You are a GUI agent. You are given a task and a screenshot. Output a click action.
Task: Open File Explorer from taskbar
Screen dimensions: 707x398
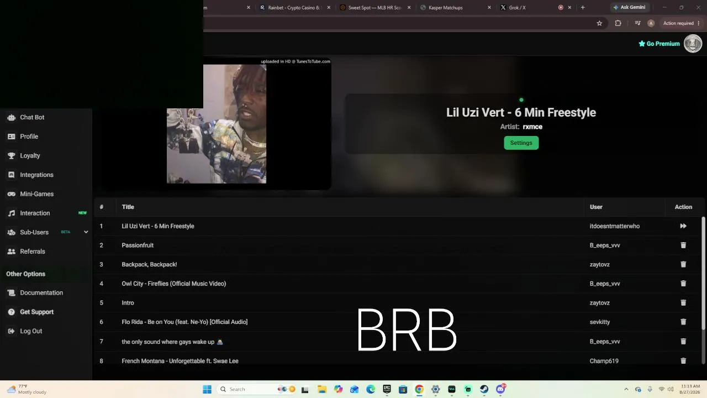(x=322, y=389)
